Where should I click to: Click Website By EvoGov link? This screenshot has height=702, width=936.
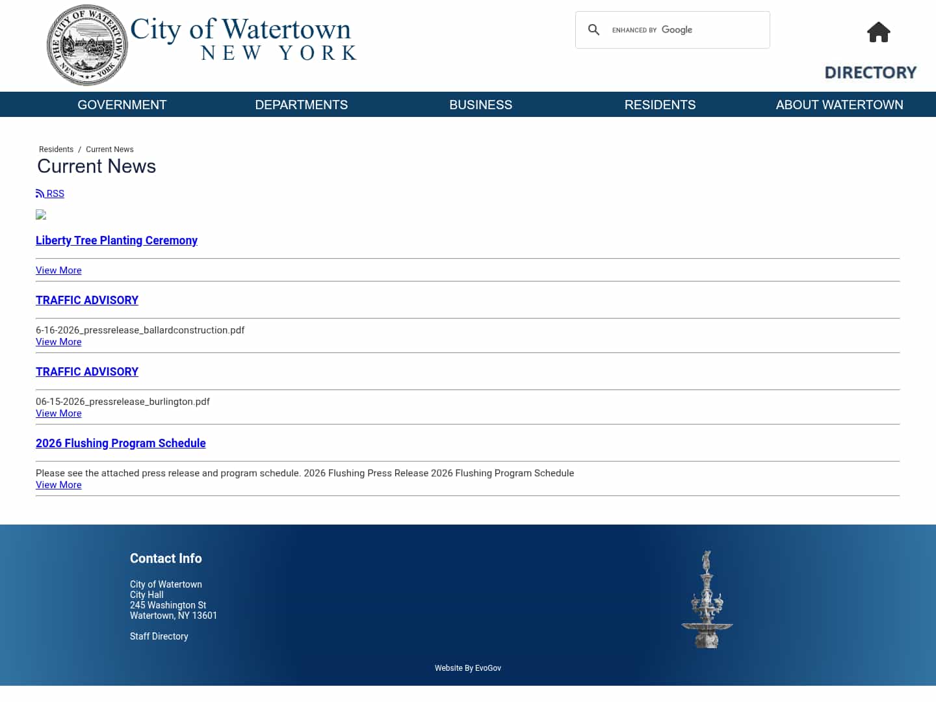point(468,668)
